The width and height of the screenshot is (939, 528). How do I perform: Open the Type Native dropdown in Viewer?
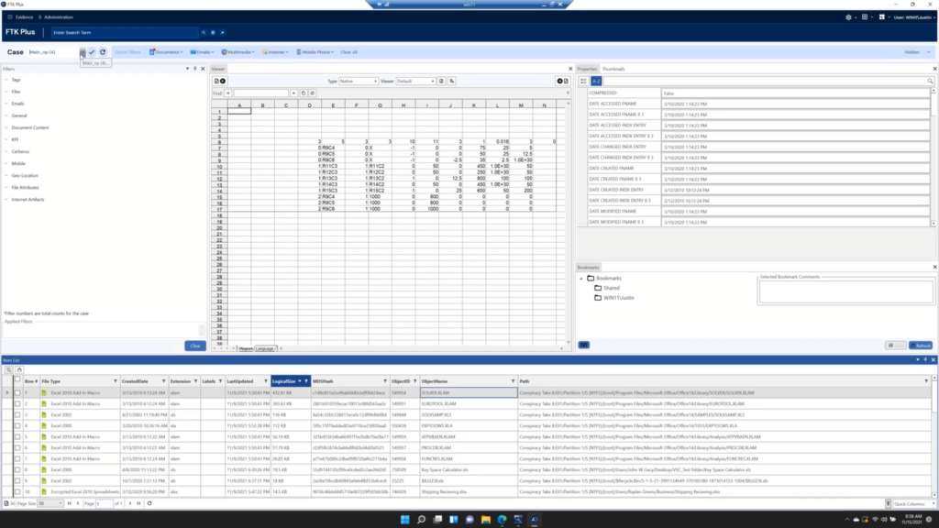pyautogui.click(x=359, y=81)
